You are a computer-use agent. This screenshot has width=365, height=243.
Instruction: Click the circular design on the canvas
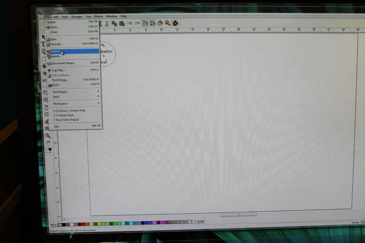click(108, 54)
